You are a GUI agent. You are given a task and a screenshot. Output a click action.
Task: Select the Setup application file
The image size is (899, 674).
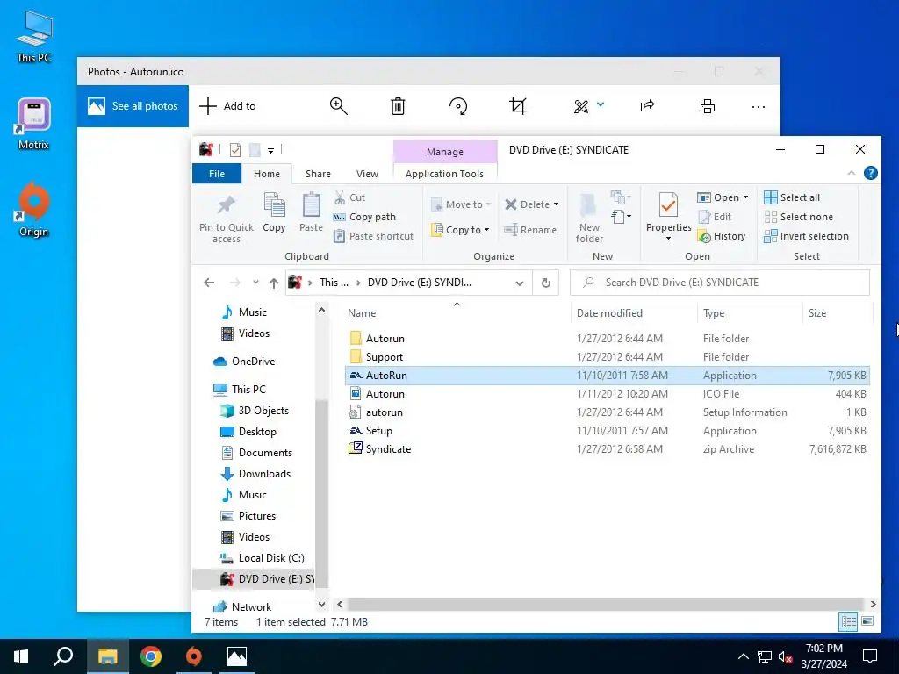[x=608, y=431]
